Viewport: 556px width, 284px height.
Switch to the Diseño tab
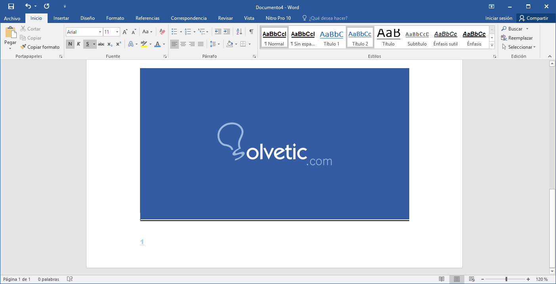(x=88, y=18)
